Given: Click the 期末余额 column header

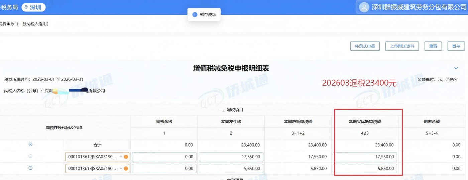Looking at the screenshot, I should [432, 122].
